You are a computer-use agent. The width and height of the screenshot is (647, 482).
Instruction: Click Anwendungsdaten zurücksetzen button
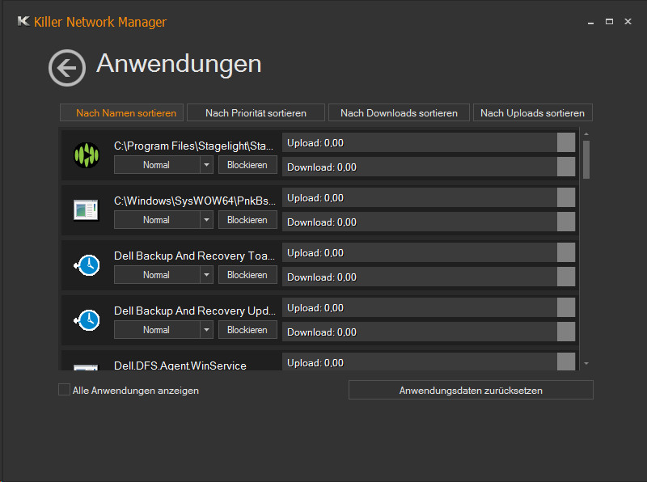pos(471,390)
